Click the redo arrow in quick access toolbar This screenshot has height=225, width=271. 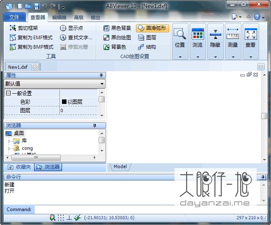coord(53,7)
